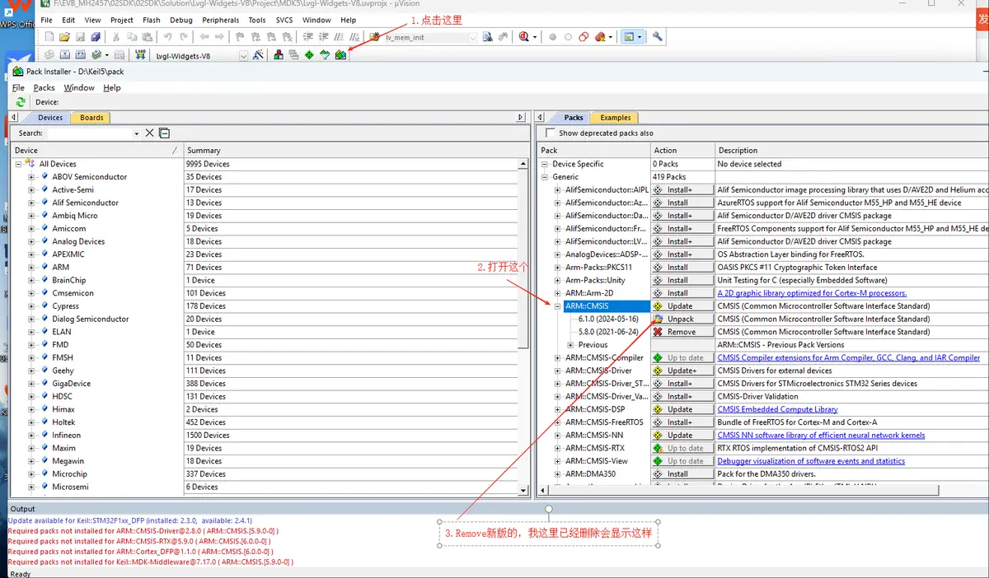The width and height of the screenshot is (989, 578).
Task: Open the device Search history dropdown arrow
Action: (137, 133)
